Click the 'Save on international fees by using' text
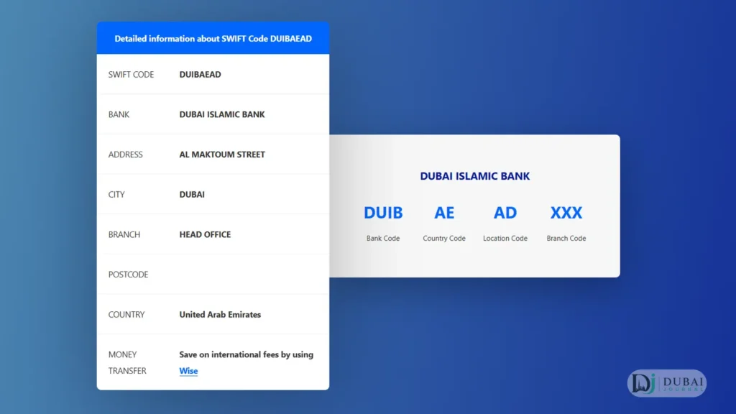The width and height of the screenshot is (736, 414). (247, 354)
